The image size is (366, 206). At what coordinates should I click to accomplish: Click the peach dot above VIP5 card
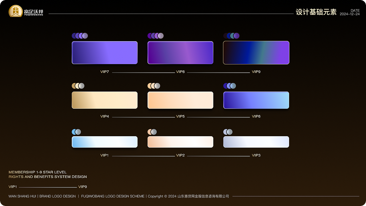(150, 86)
